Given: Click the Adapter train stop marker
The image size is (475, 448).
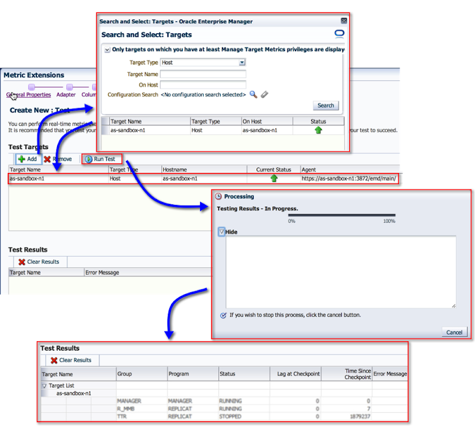Looking at the screenshot, I should [69, 87].
